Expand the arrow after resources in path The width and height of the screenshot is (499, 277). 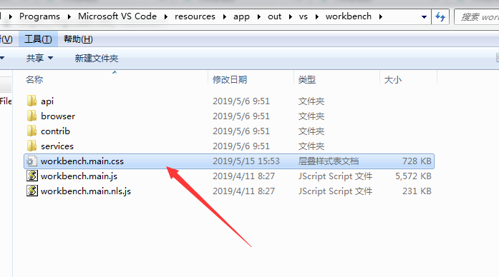(225, 17)
